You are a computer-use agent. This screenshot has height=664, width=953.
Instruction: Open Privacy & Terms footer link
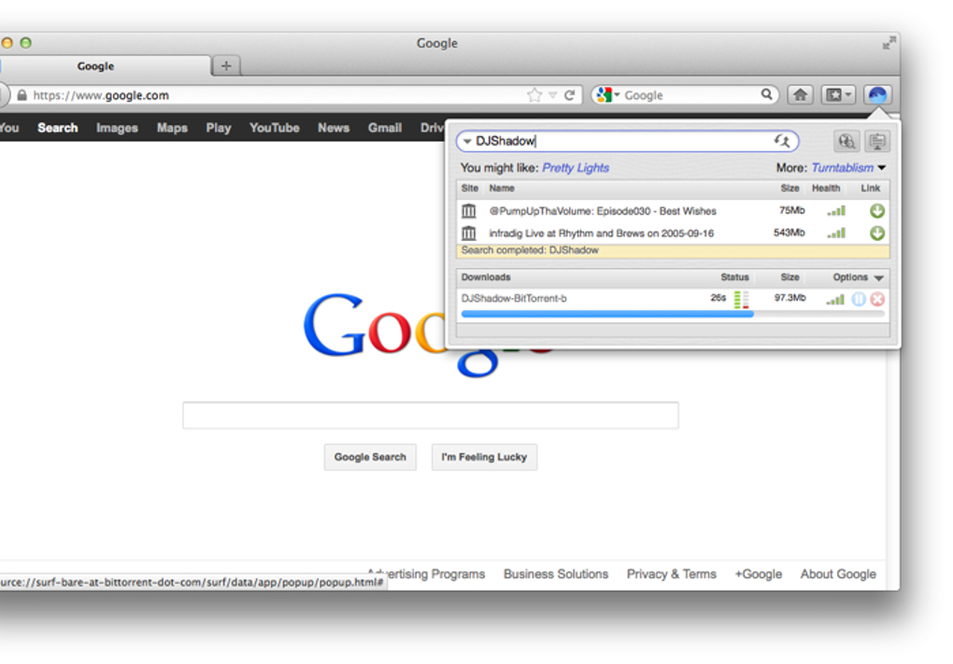[x=672, y=574]
